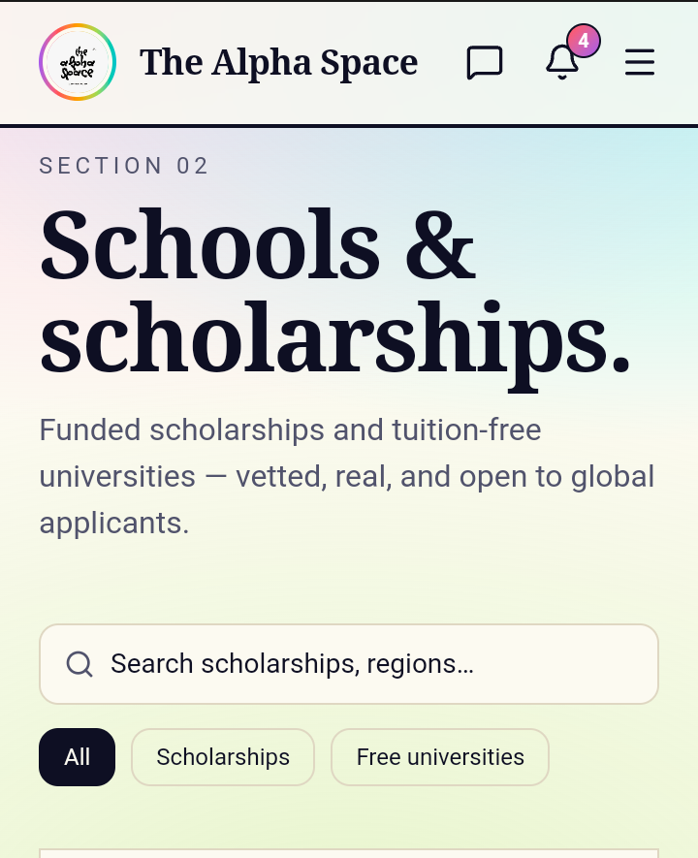The height and width of the screenshot is (858, 698).
Task: Click the word scholarships. in the heading
Action: (x=334, y=339)
